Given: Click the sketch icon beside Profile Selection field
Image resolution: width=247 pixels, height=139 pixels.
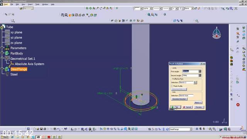Looking at the screenshot, I should [195, 82].
